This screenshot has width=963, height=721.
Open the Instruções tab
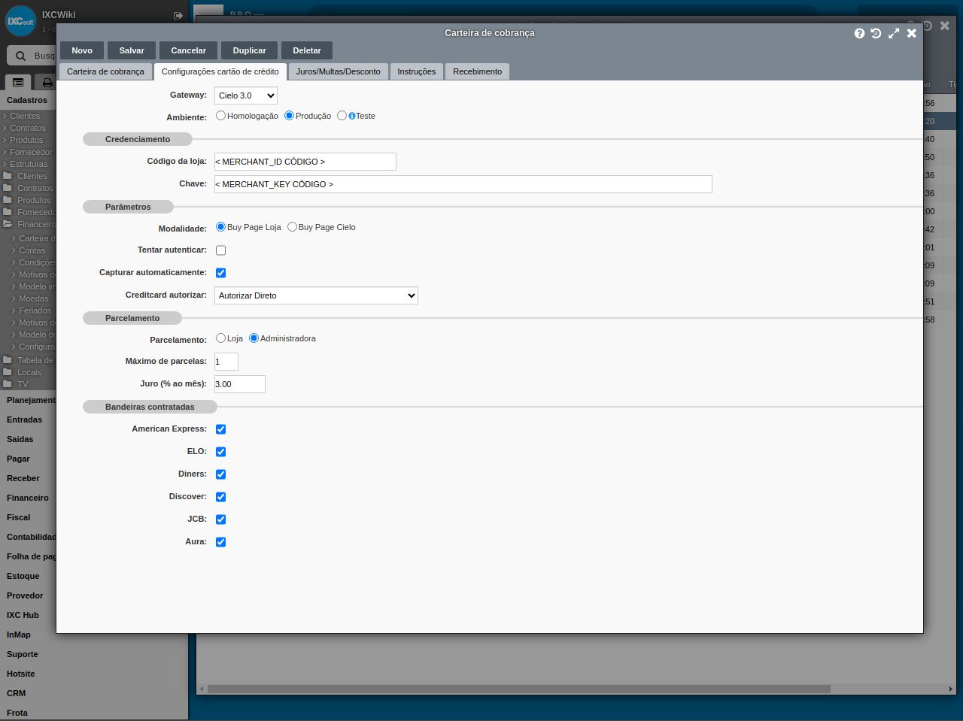417,71
